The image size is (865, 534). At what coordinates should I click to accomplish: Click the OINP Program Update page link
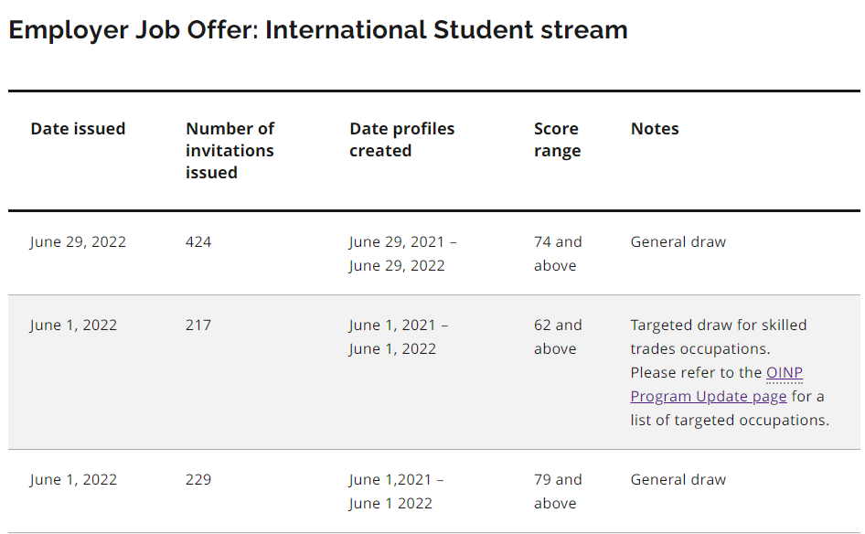(x=709, y=396)
